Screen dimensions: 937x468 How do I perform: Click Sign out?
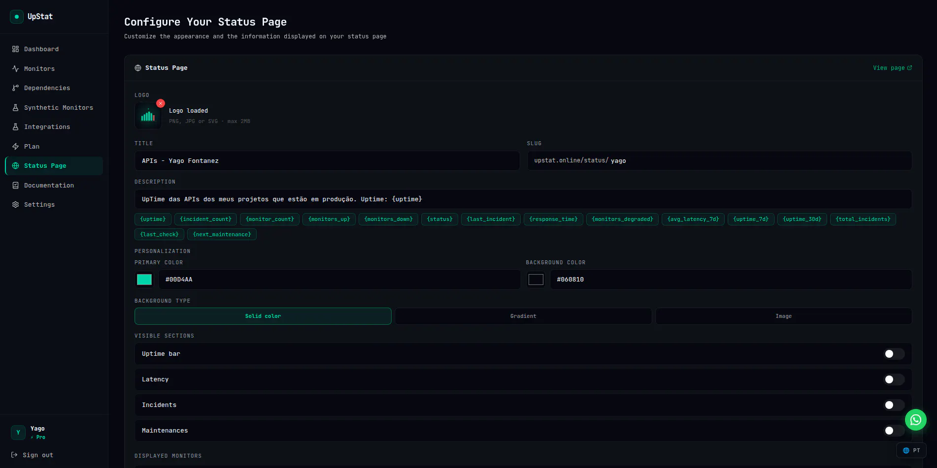point(33,455)
